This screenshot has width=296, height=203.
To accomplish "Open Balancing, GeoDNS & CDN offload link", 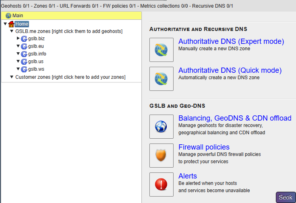I will click(235, 118).
